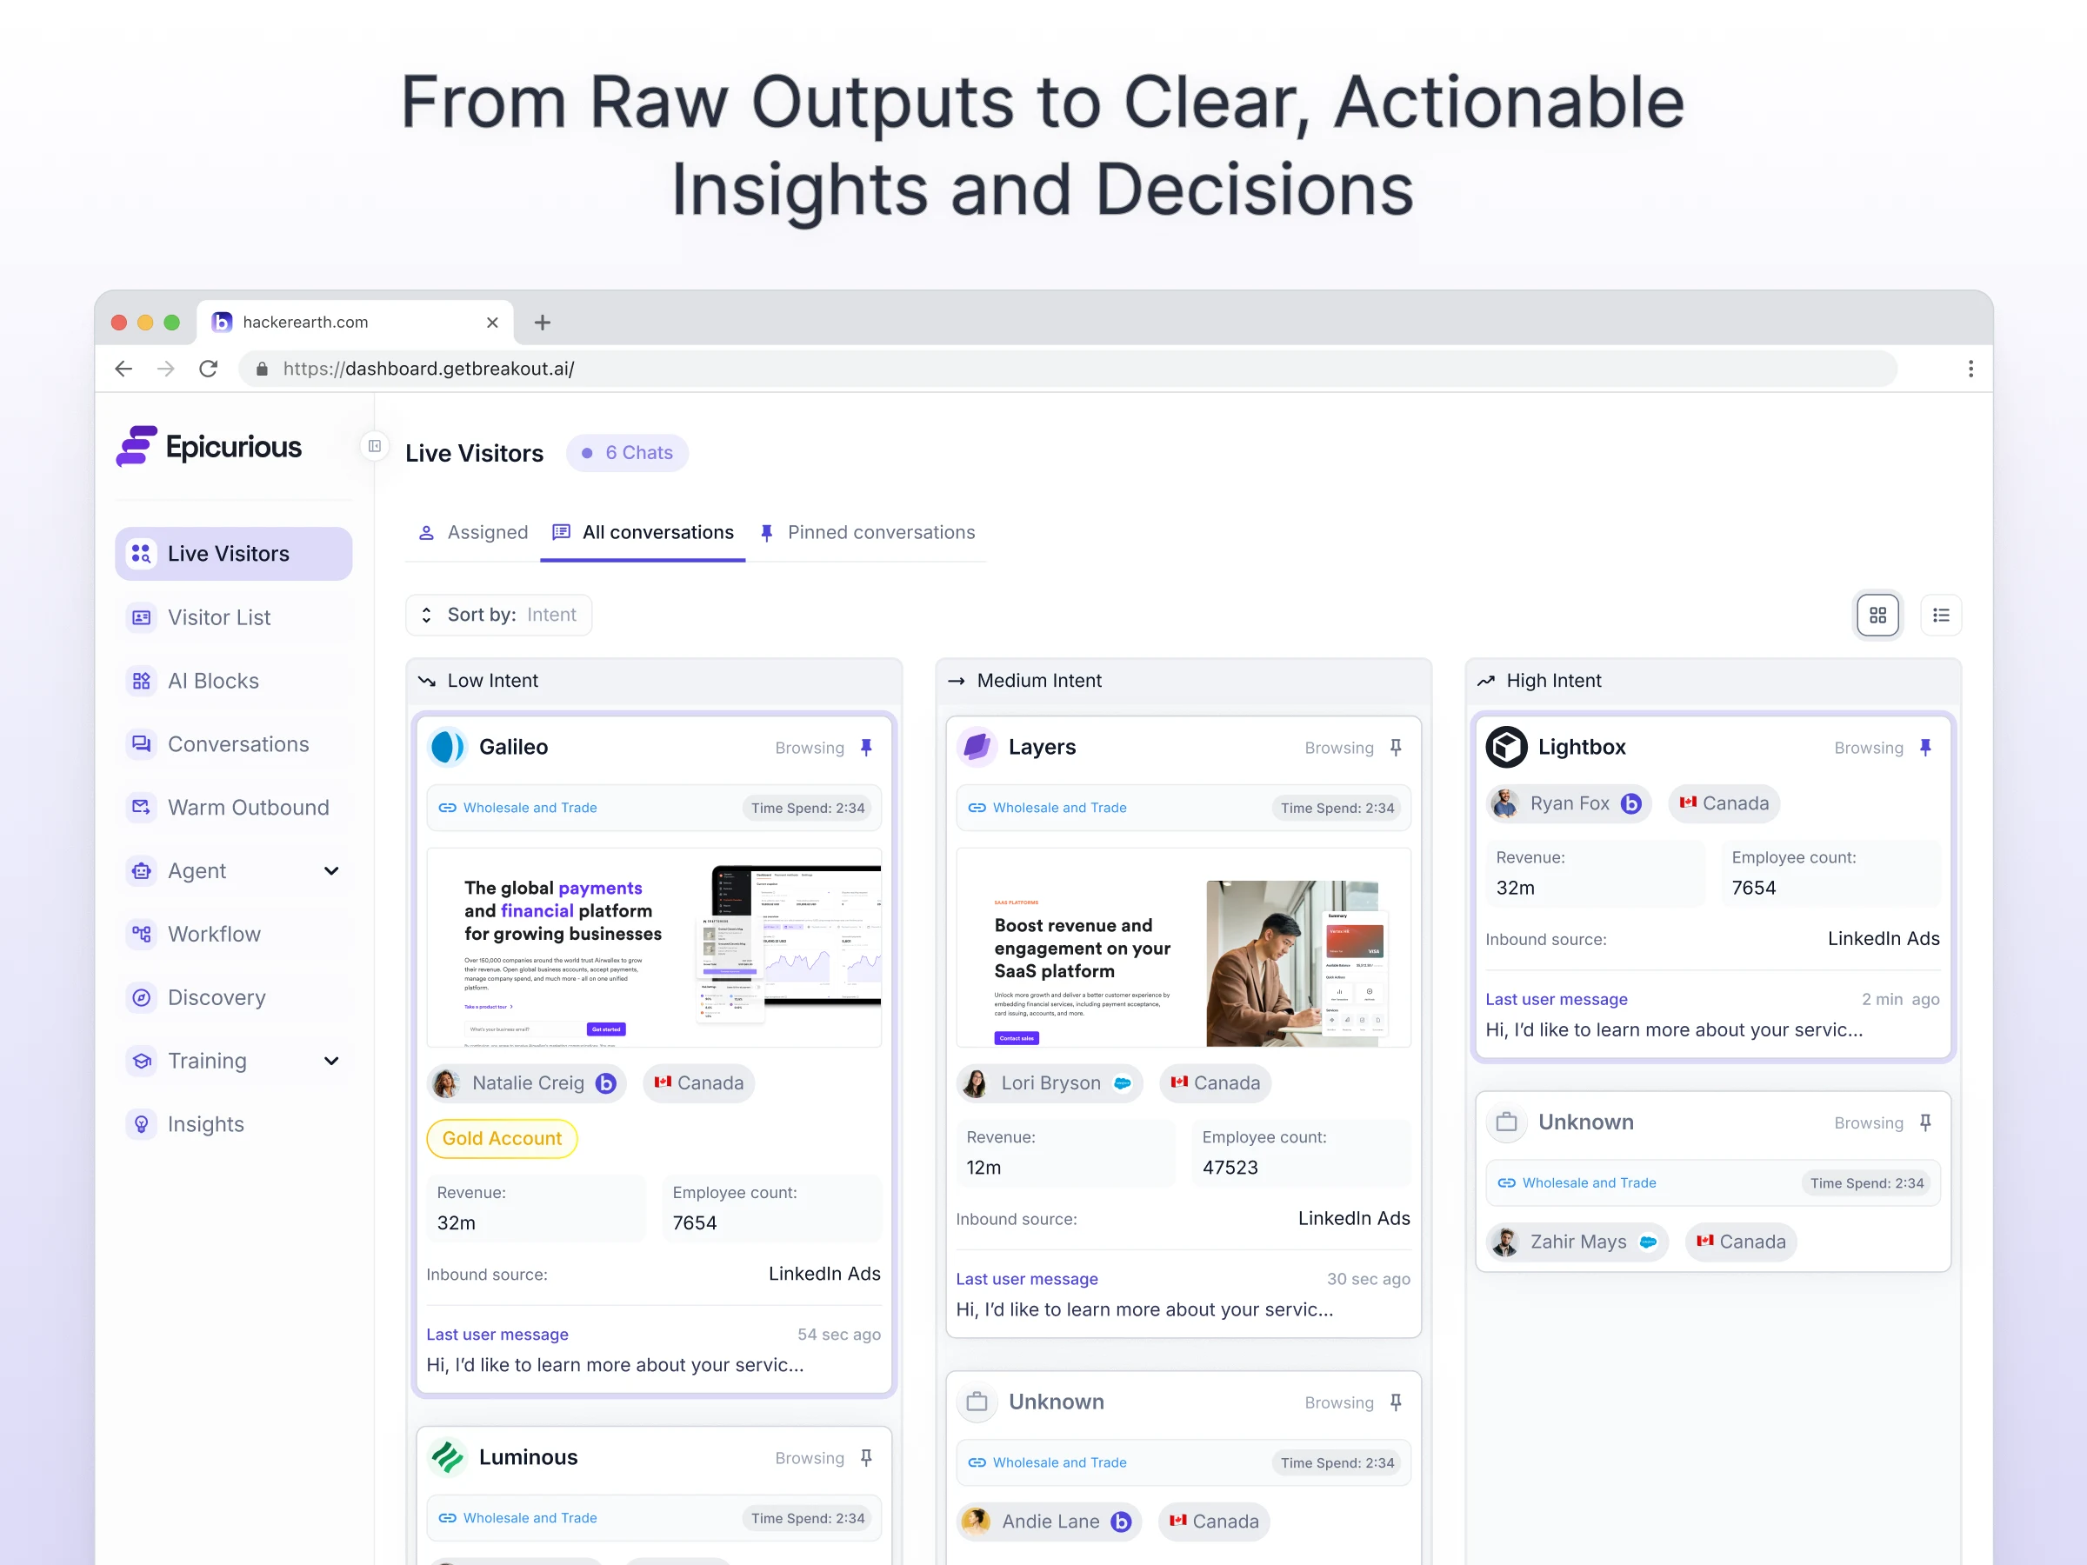Image resolution: width=2087 pixels, height=1565 pixels.
Task: Open AI Blocks in sidebar
Action: [213, 681]
